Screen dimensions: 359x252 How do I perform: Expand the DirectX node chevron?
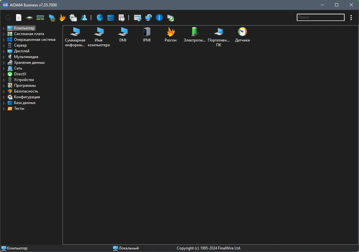4,74
